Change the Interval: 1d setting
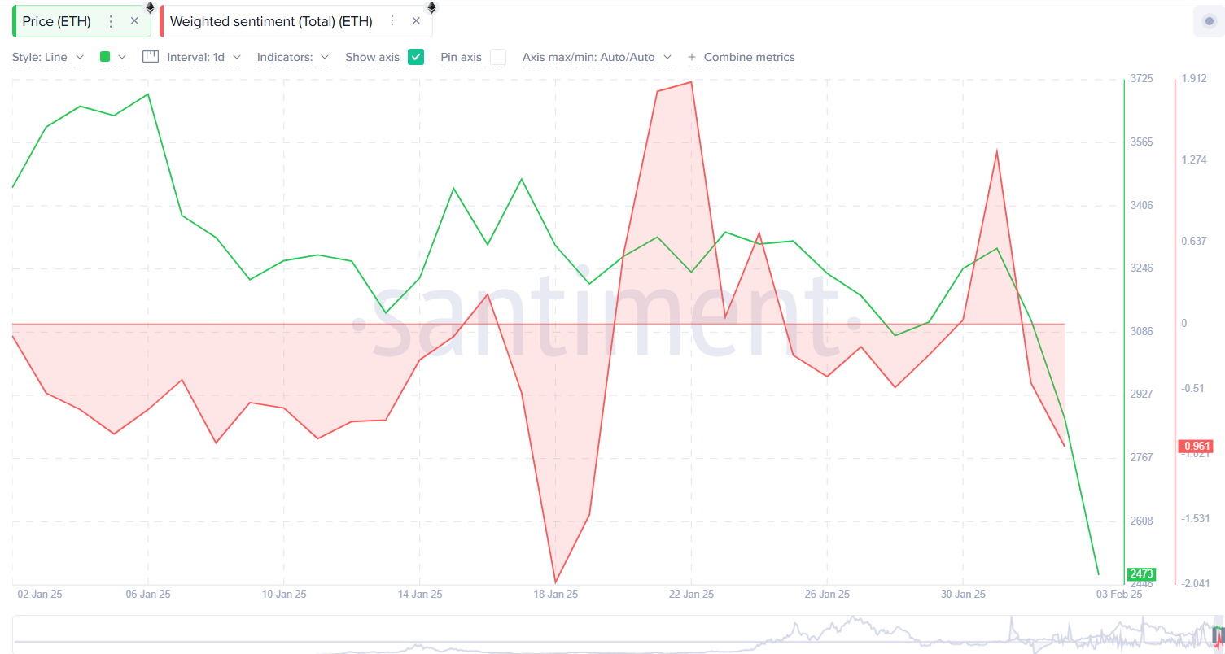 203,57
